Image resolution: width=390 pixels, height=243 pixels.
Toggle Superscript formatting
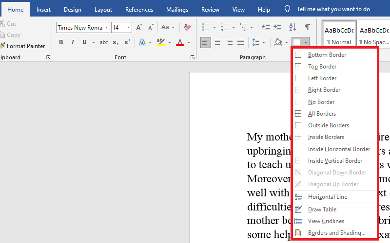pyautogui.click(x=127, y=42)
